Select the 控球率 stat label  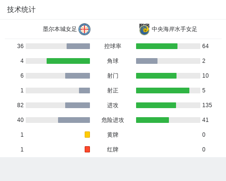[113, 46]
